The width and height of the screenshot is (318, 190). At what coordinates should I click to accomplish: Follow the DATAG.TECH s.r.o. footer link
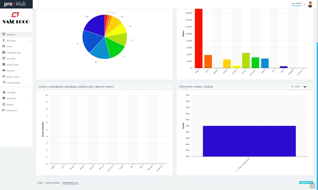coord(70,183)
